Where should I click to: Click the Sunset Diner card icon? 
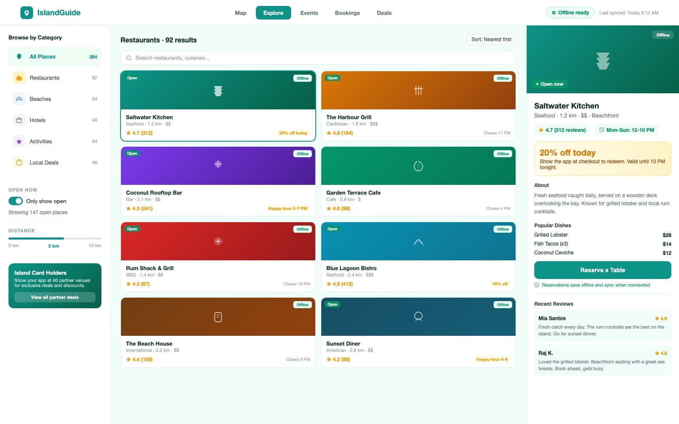coord(418,317)
